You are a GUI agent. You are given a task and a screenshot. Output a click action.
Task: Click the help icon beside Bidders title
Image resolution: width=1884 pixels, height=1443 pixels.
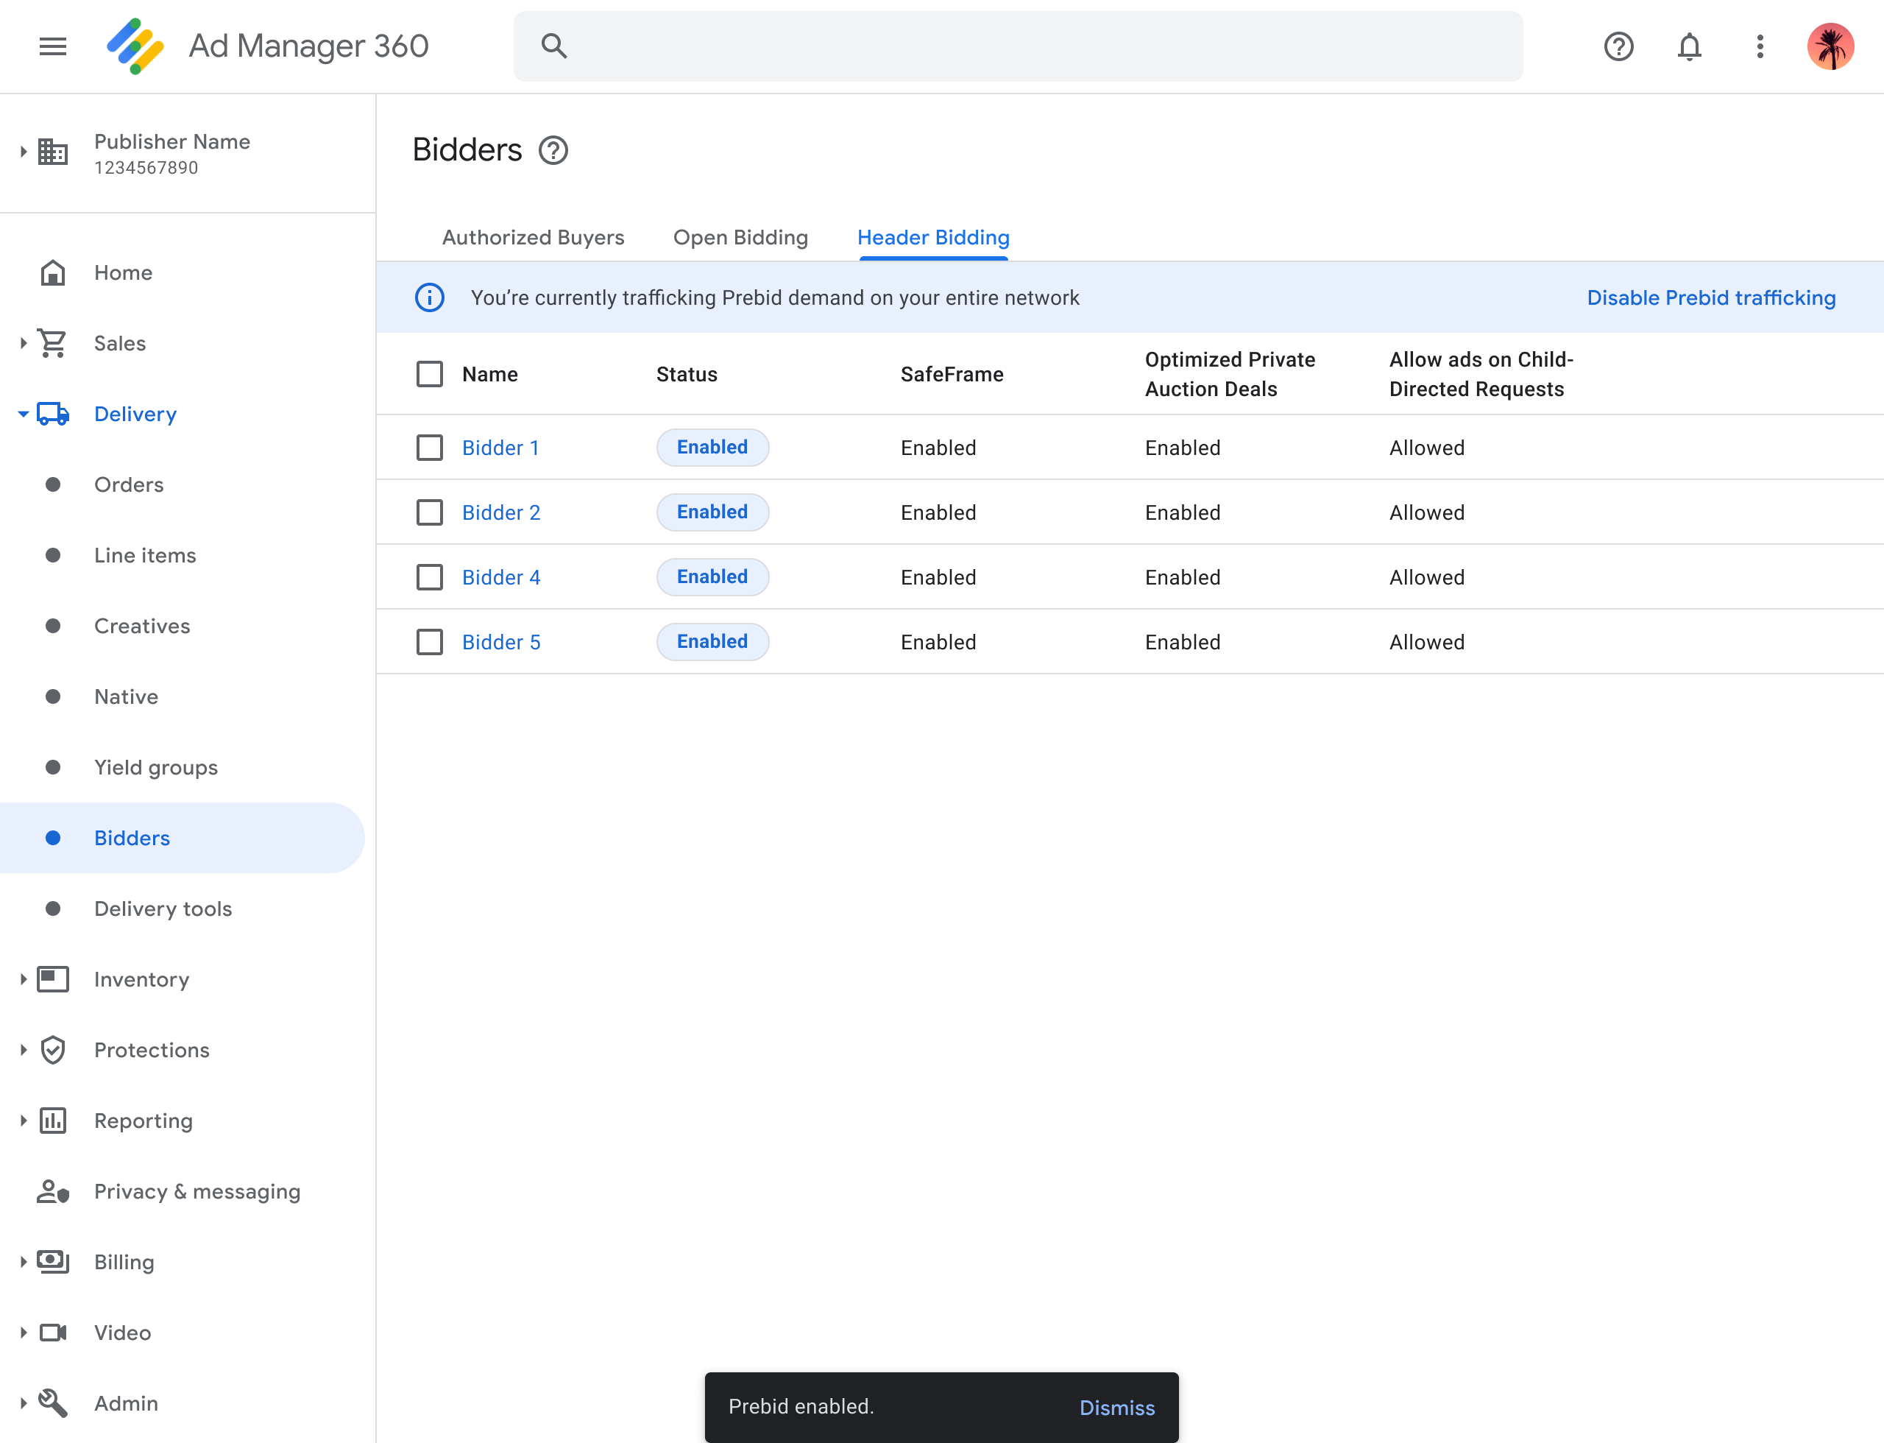(553, 150)
